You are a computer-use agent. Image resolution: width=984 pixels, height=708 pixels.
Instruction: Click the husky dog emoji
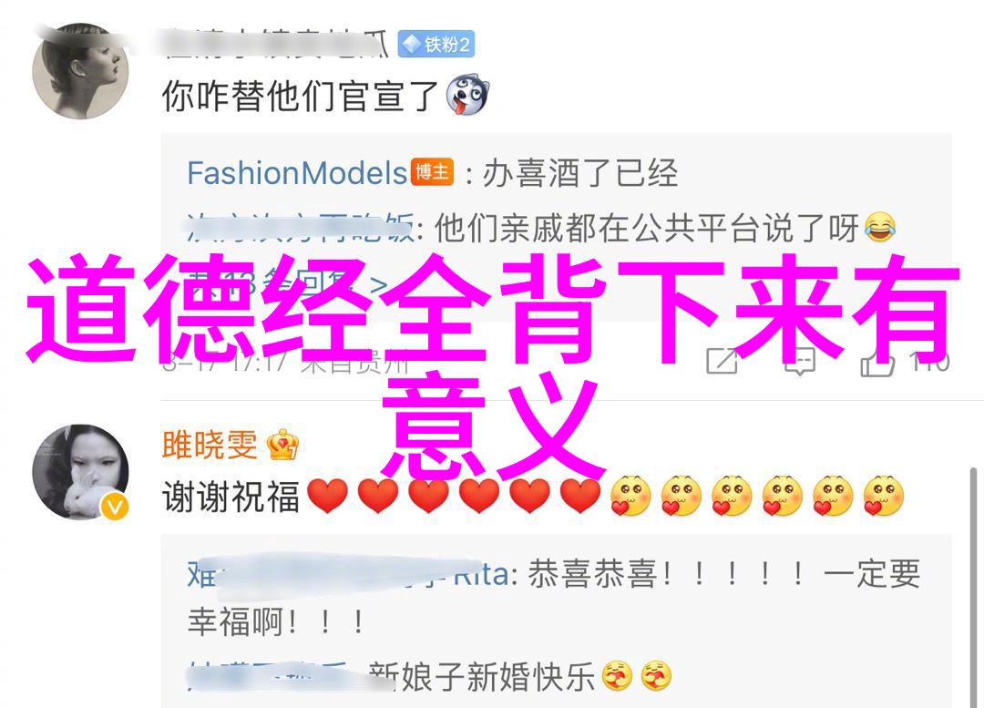[x=467, y=96]
